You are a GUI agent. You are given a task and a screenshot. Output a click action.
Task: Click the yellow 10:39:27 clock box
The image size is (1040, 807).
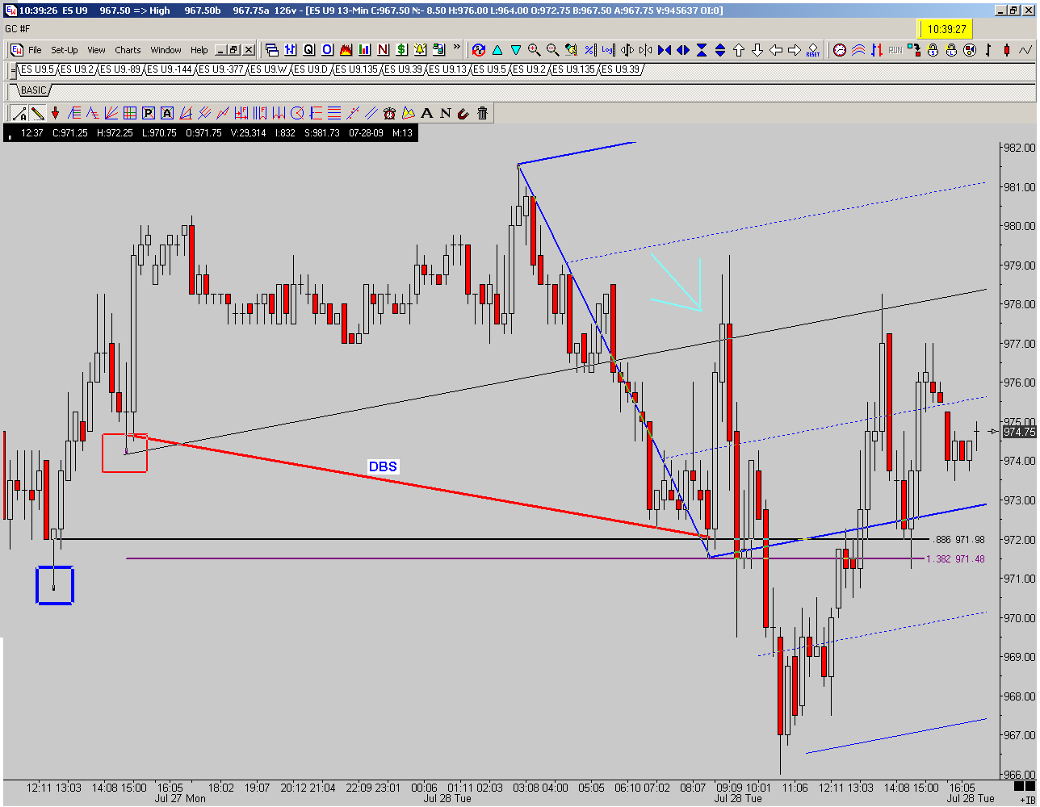(x=946, y=29)
